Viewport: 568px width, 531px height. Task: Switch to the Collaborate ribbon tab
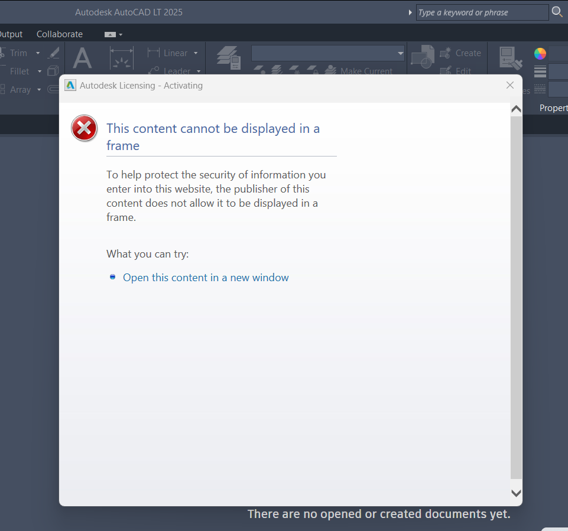59,34
